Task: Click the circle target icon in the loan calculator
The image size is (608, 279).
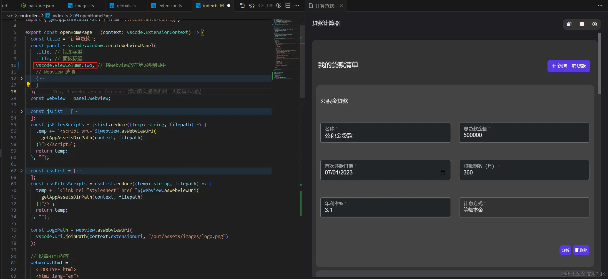Action: pos(595,24)
